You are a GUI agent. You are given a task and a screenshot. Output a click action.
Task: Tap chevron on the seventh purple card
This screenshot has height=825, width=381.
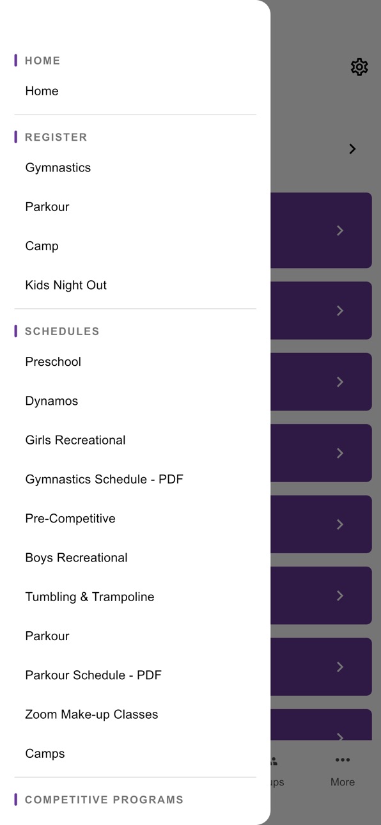coord(340,667)
